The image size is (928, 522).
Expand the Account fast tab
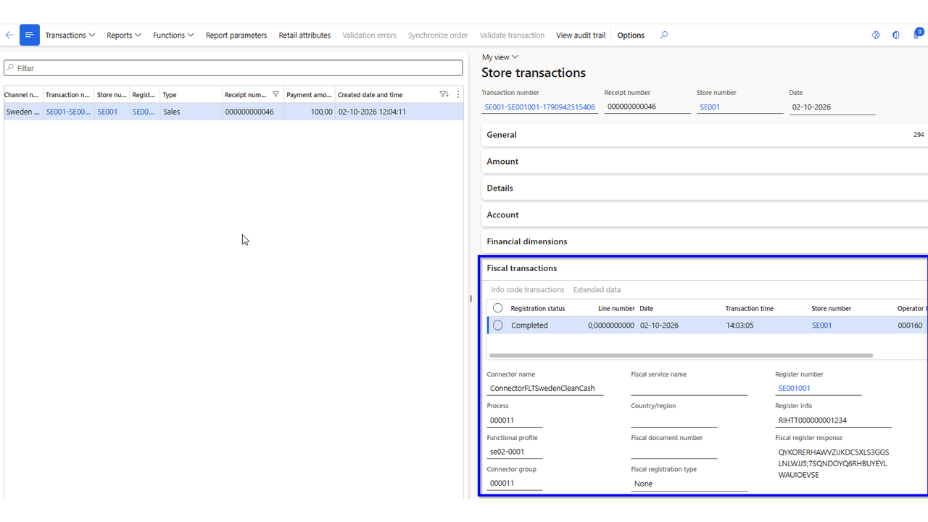point(704,215)
